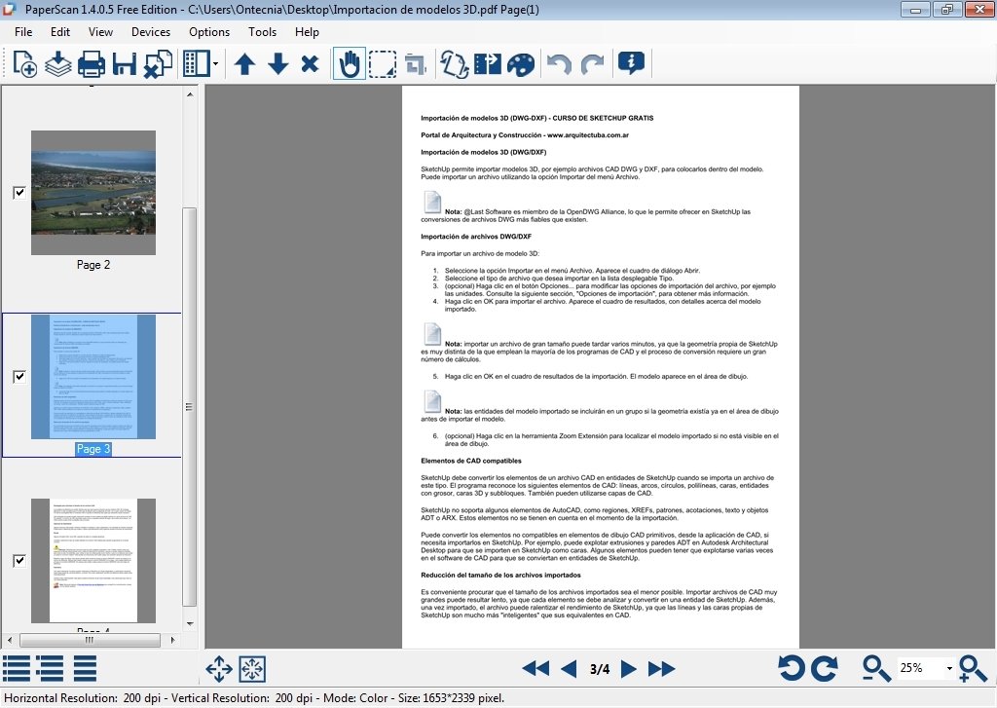Move page down with the down arrow

tap(277, 64)
